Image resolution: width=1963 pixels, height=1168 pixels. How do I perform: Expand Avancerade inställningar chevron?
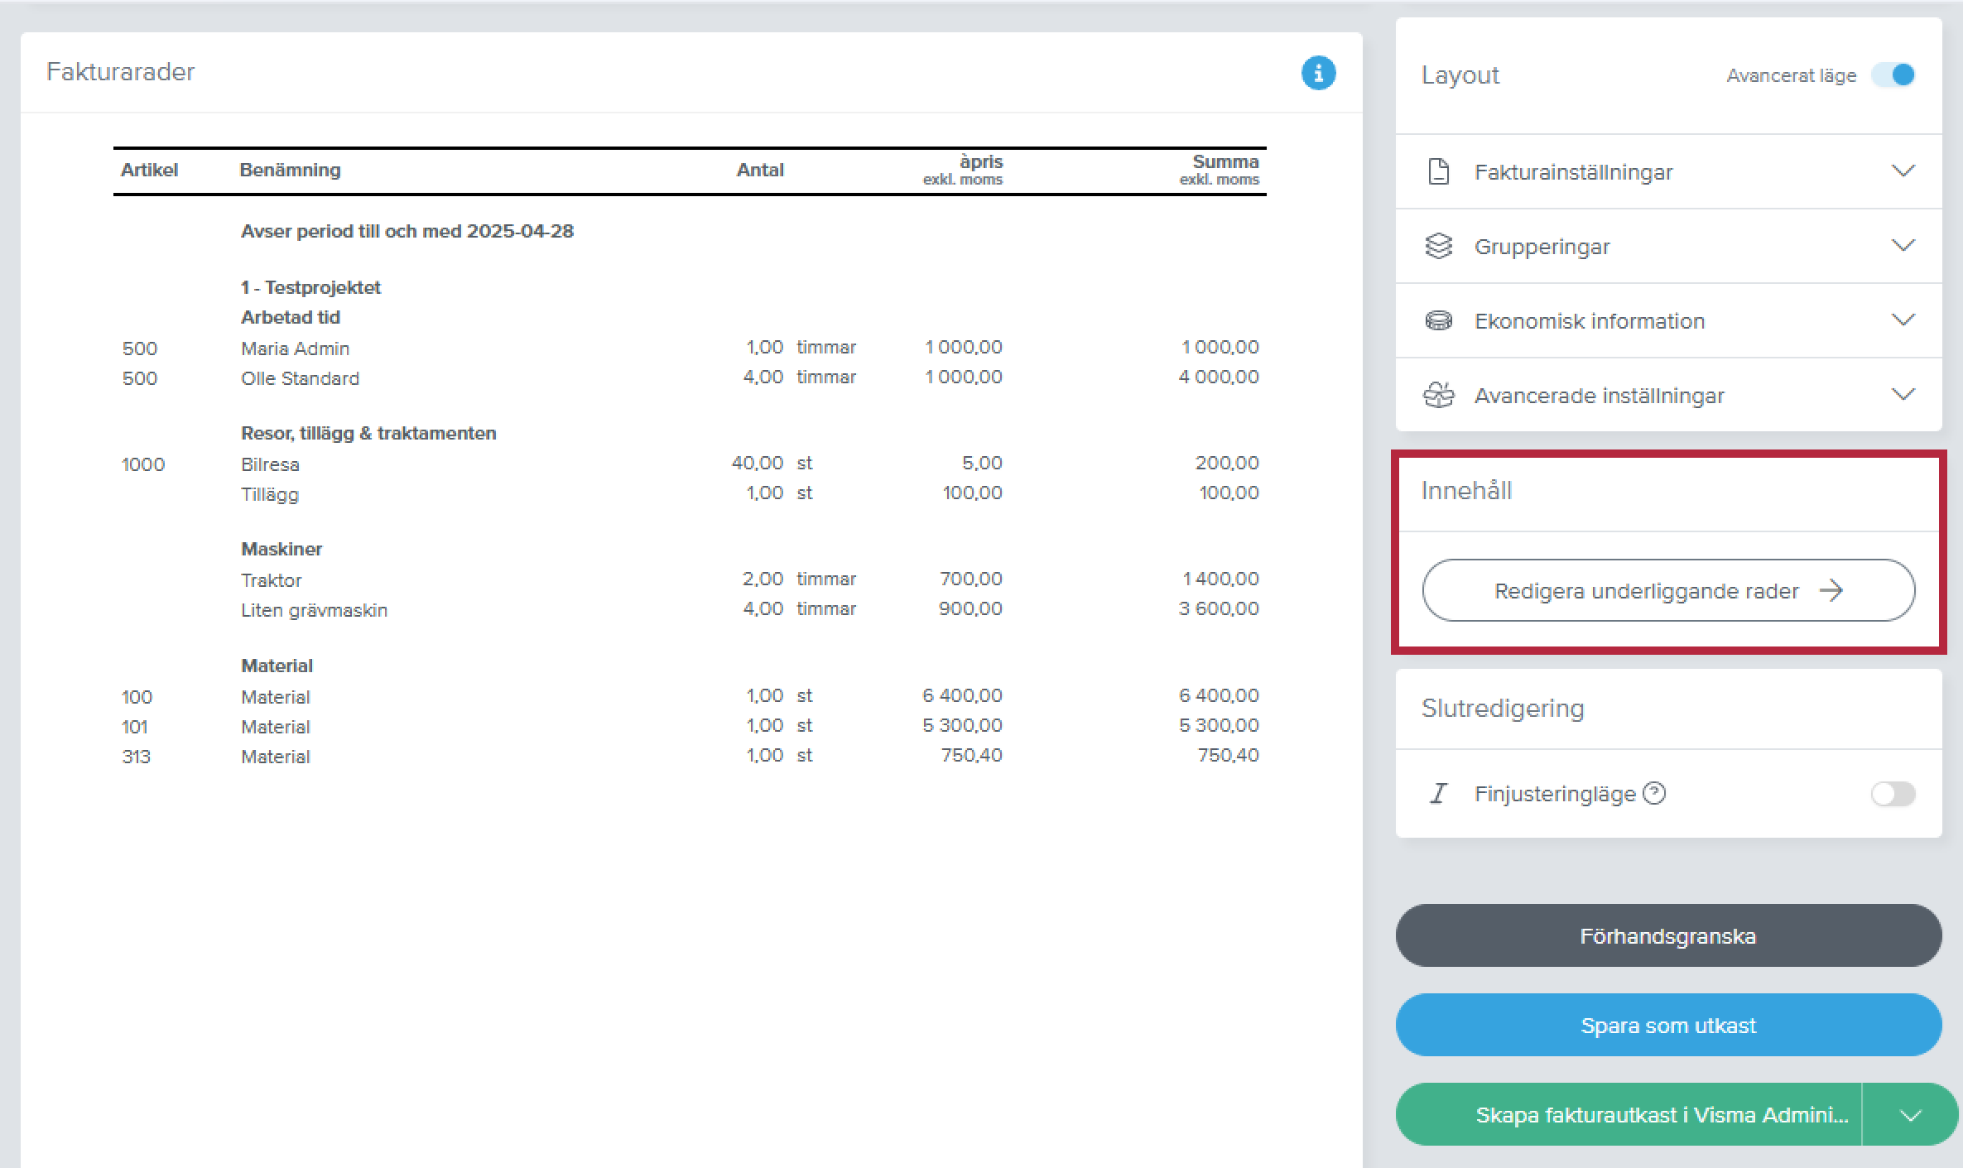tap(1903, 395)
